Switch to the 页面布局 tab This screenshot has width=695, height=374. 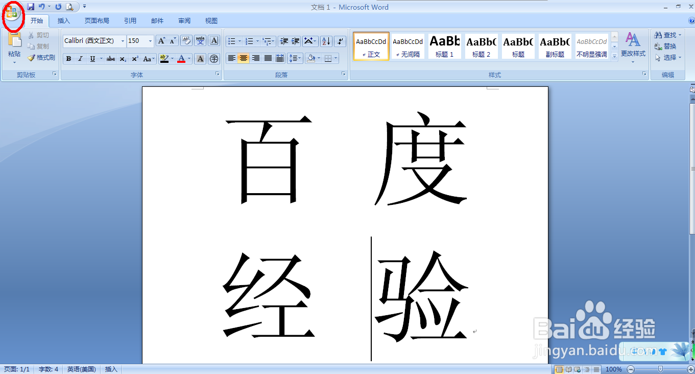(97, 21)
